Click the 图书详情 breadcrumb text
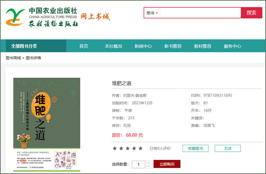The width and height of the screenshot is (266, 174). pos(34,58)
